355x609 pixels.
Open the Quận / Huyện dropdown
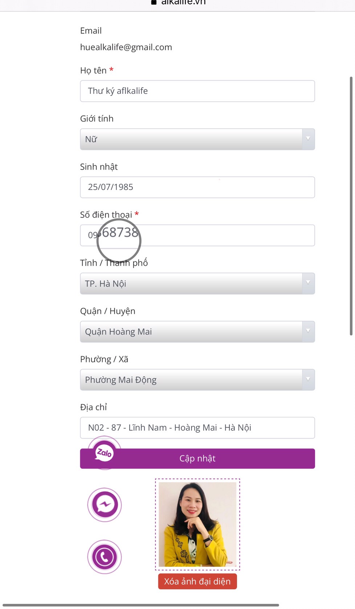pyautogui.click(x=197, y=332)
